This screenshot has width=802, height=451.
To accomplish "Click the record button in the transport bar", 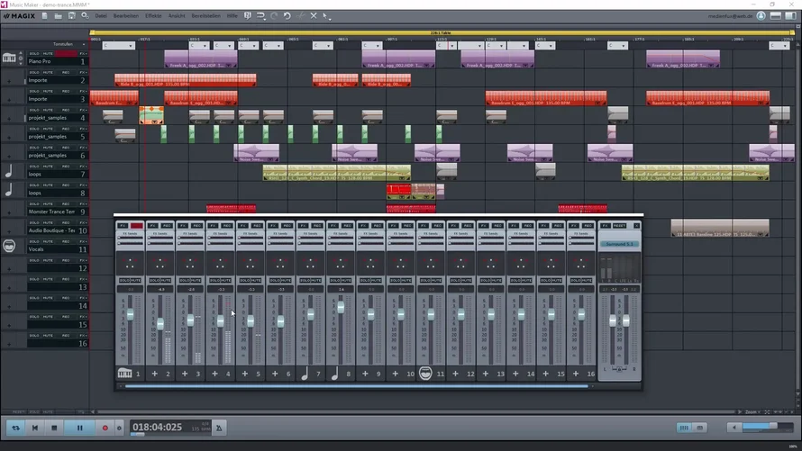I will coord(105,428).
